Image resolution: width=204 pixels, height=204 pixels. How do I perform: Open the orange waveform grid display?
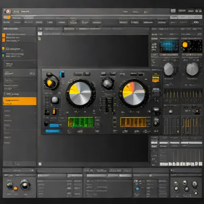(x=133, y=122)
